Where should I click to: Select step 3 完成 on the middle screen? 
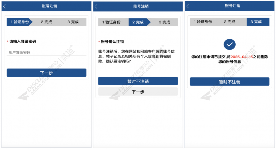(164, 22)
